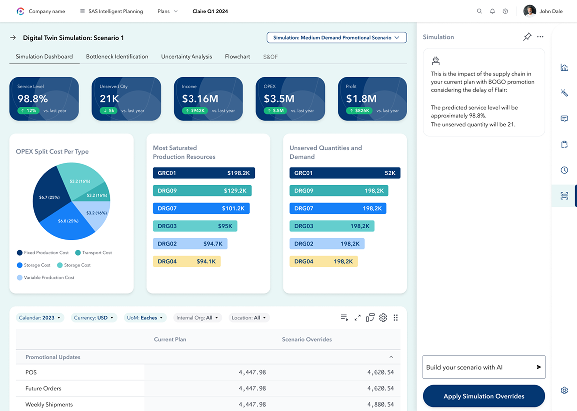
Task: Open the Simulation scenario selector dropdown
Action: (337, 37)
